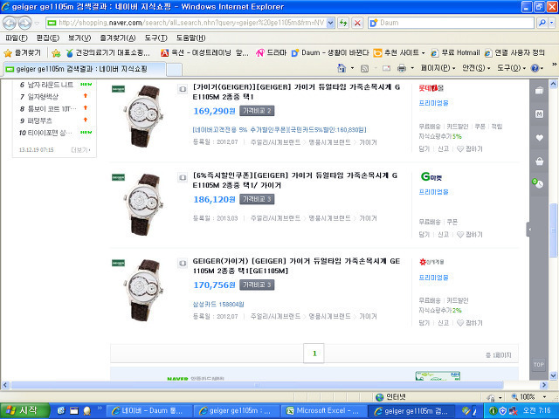Open the 페이지(P) command bar menu
Screen dimensions: 559x419
[438, 68]
